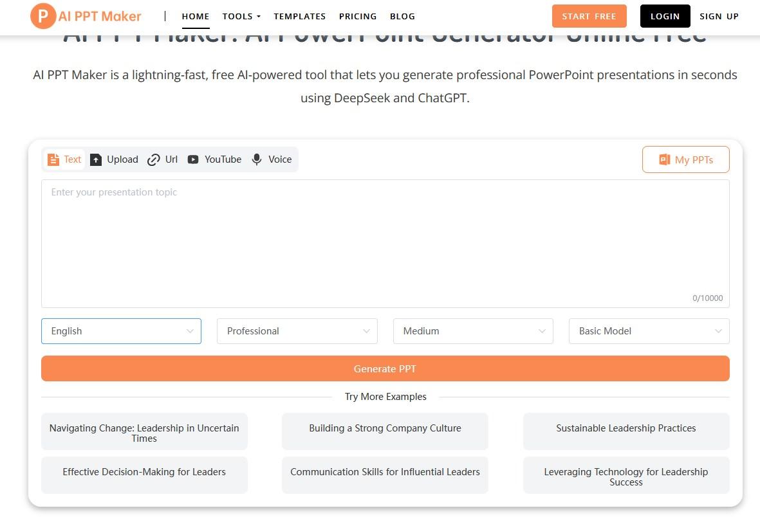Screen dimensions: 760x517
Task: Focus the presentation topic text area
Action: [x=385, y=243]
